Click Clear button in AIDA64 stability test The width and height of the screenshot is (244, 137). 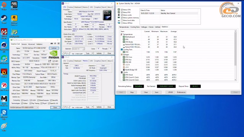tap(146, 92)
